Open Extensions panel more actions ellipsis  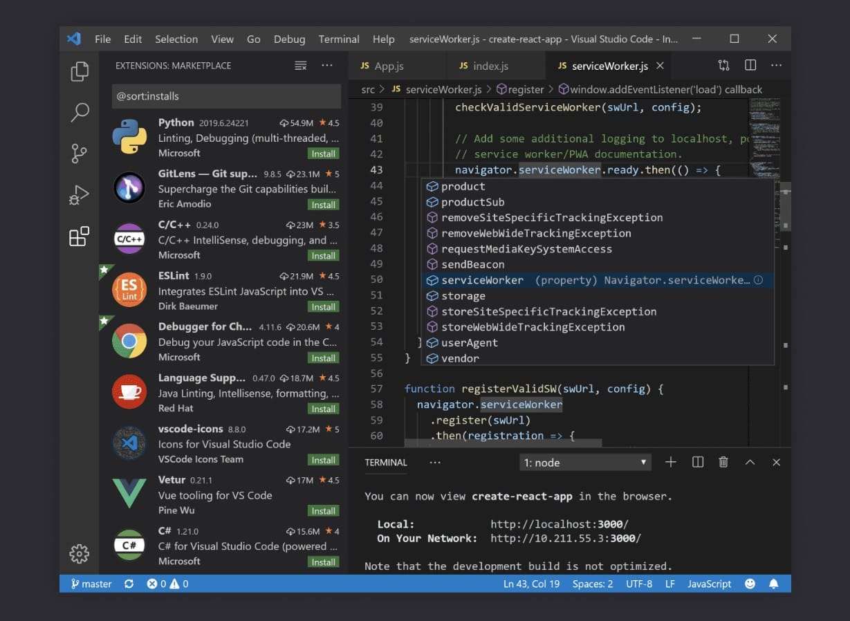click(x=327, y=66)
